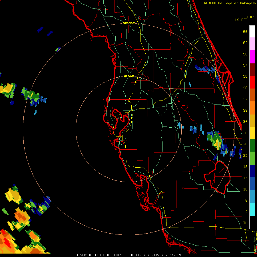Click the 18 legend value
Viewport: 257px width, 257px height.
[245, 167]
